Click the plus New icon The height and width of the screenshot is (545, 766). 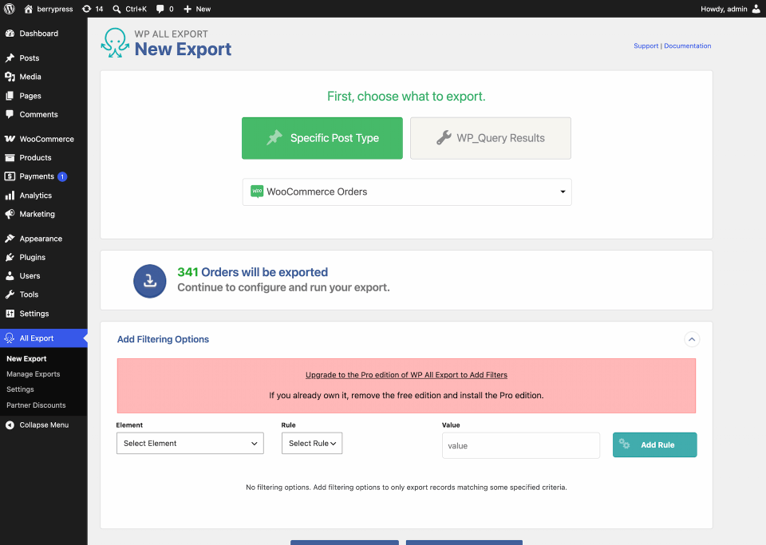pos(188,9)
